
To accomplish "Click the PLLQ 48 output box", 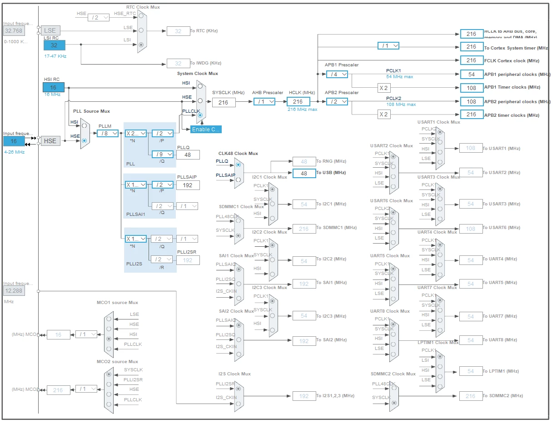I will pos(188,155).
